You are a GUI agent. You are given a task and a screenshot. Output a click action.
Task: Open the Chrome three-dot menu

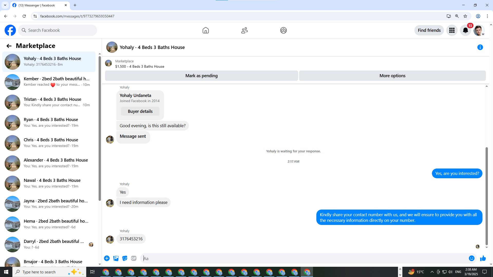tap(487, 16)
